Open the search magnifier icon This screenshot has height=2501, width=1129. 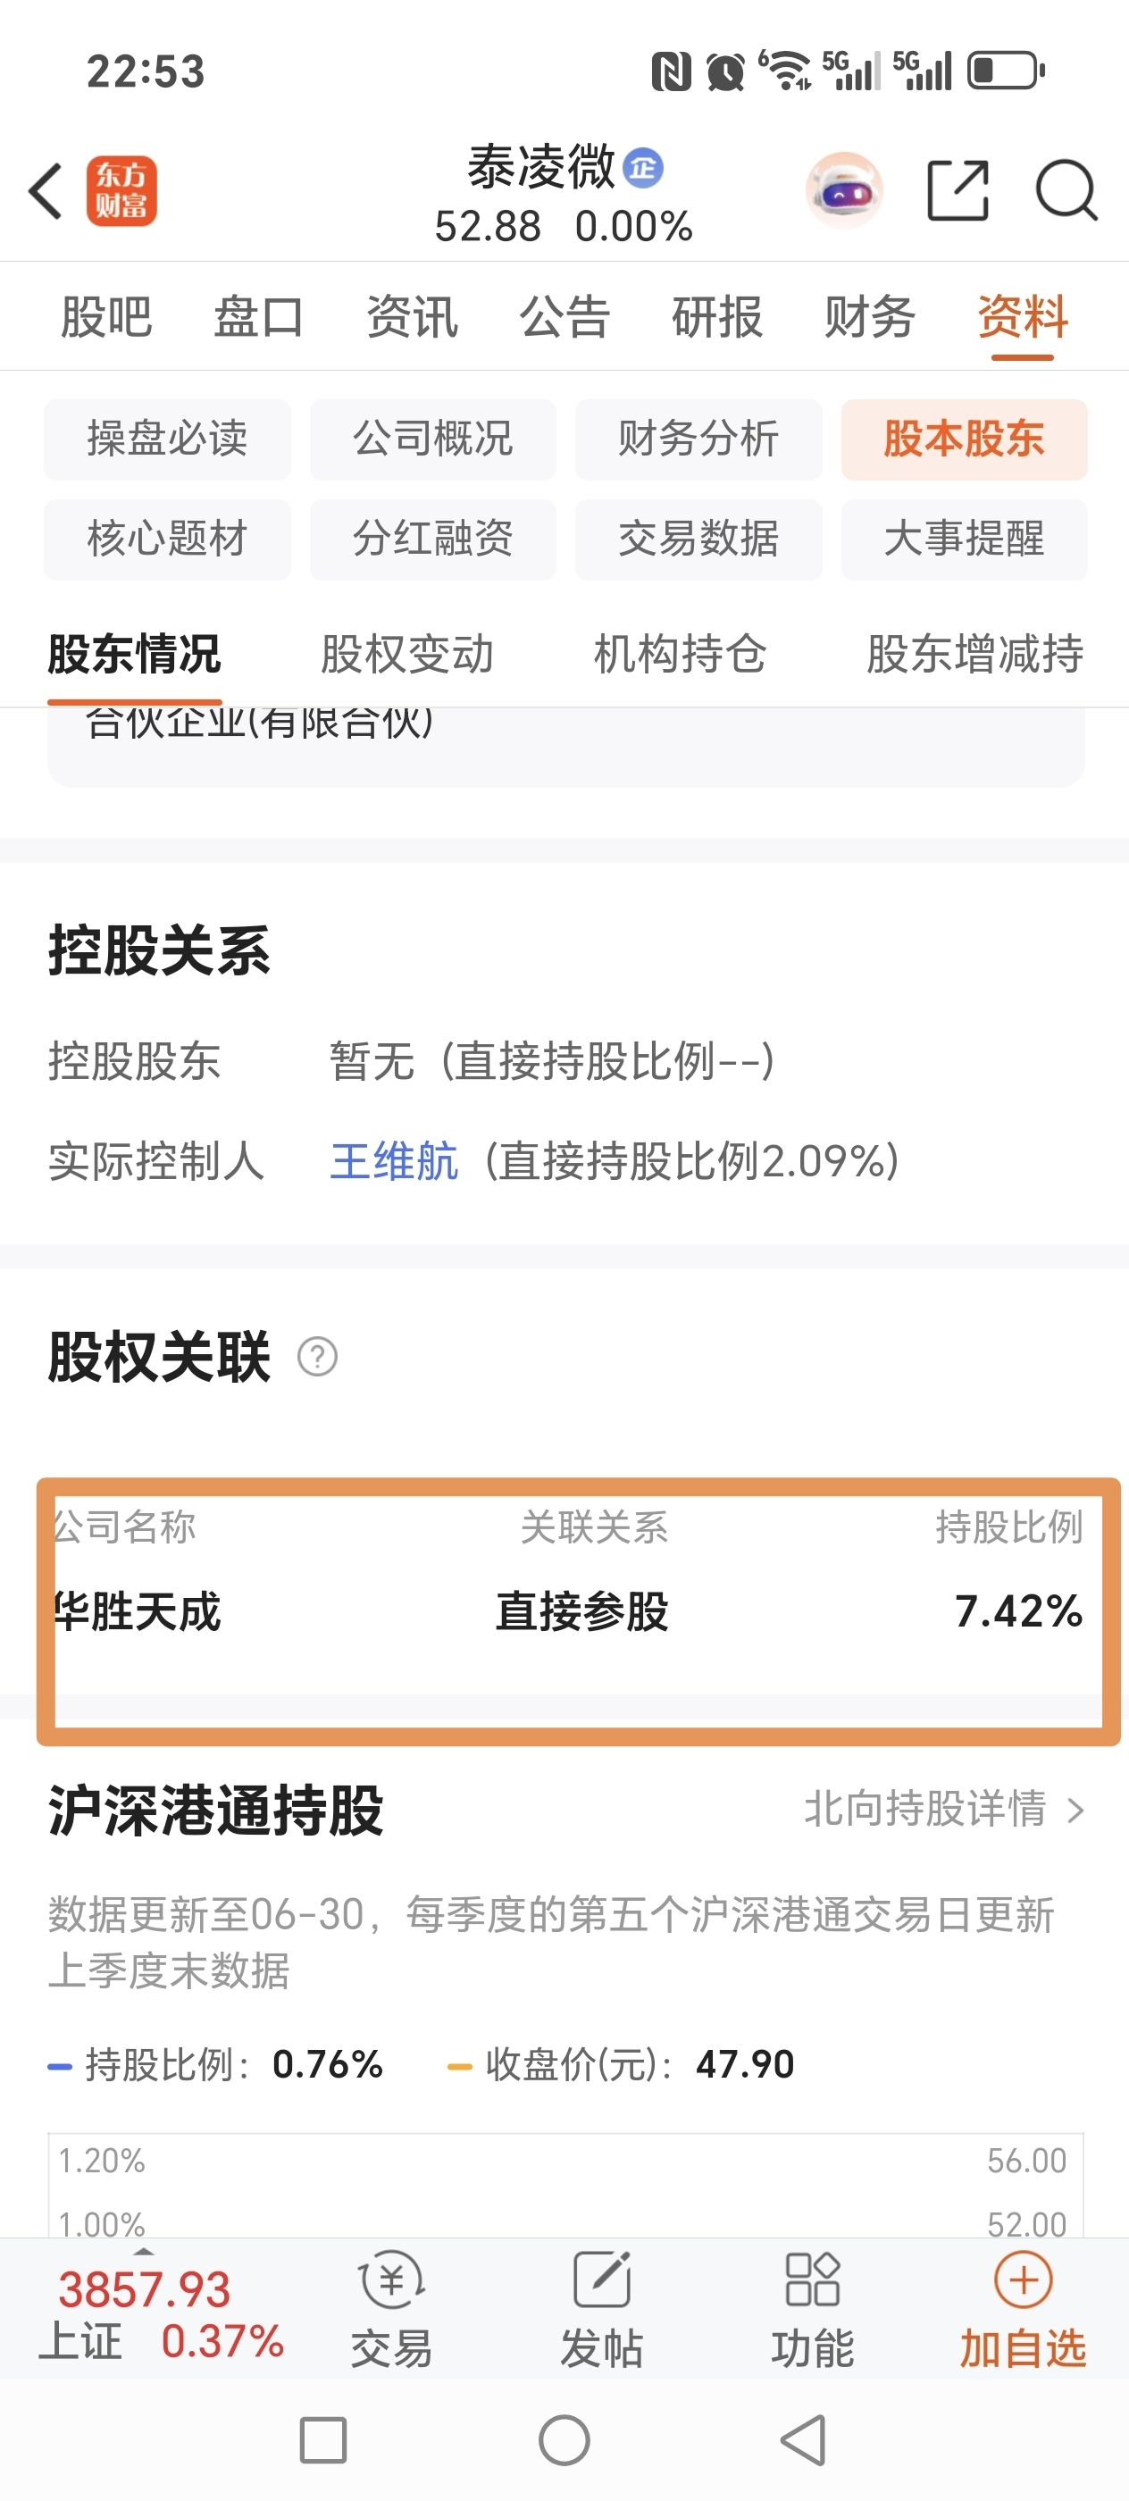pos(1066,191)
